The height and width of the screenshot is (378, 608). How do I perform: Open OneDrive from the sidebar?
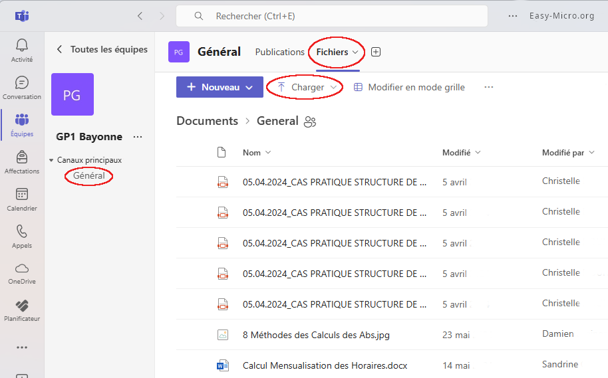point(22,272)
